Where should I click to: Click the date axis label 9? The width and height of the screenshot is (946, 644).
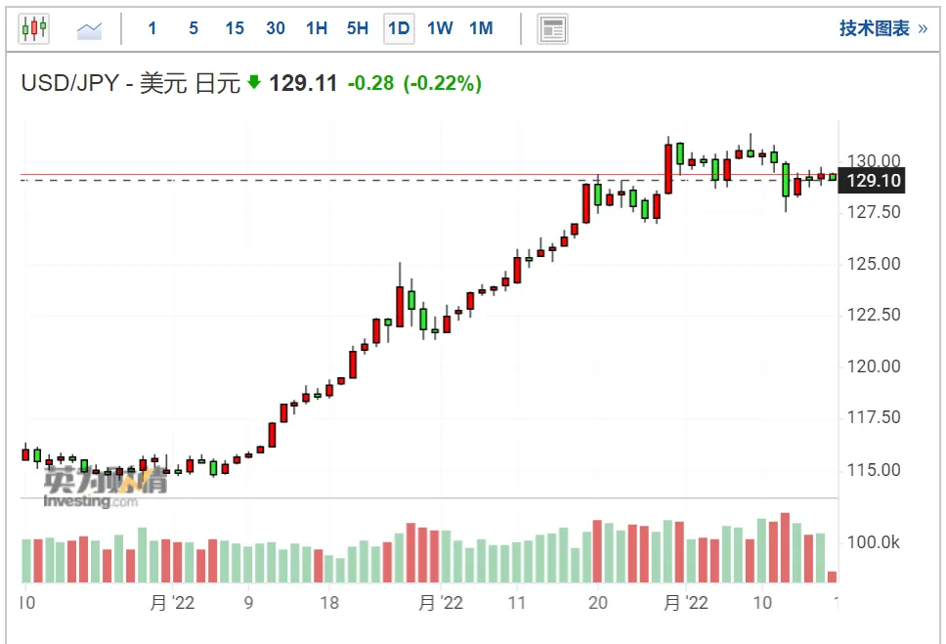pos(248,602)
